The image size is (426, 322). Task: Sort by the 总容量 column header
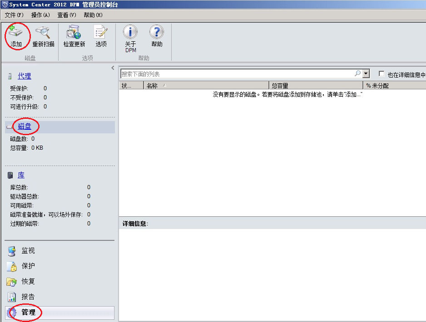click(x=316, y=86)
